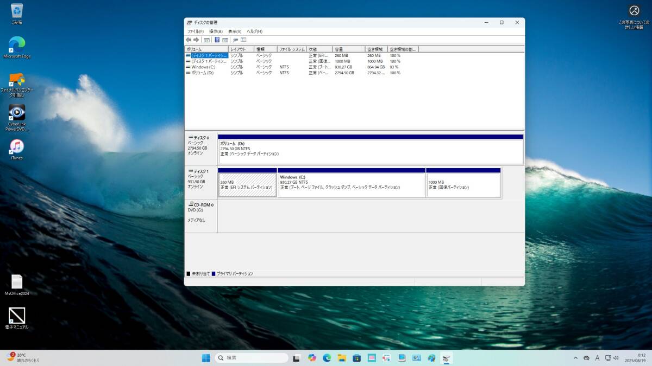Open the 表示(V) menu
Viewport: 652px width, 366px height.
[235, 31]
